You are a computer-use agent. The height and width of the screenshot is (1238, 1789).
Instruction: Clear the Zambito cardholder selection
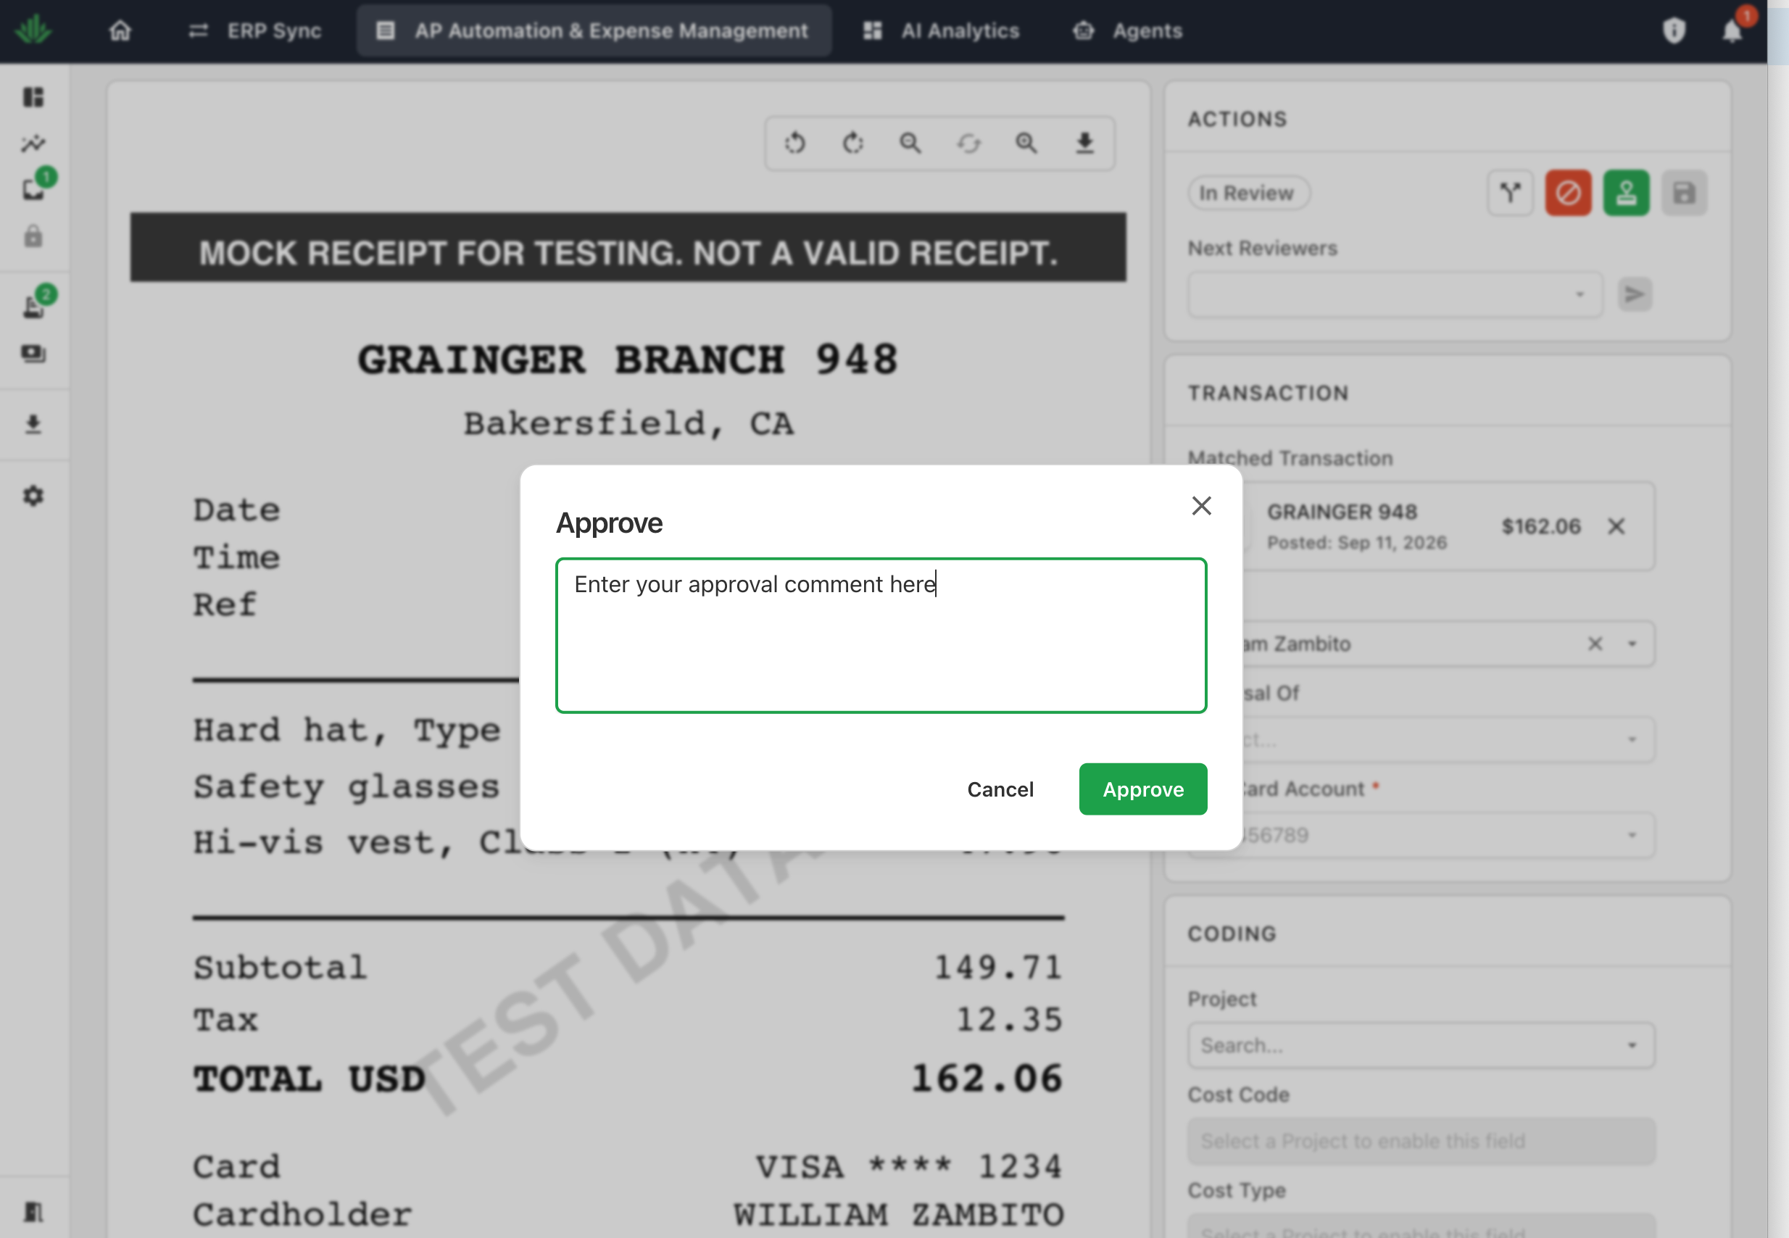pyautogui.click(x=1595, y=644)
